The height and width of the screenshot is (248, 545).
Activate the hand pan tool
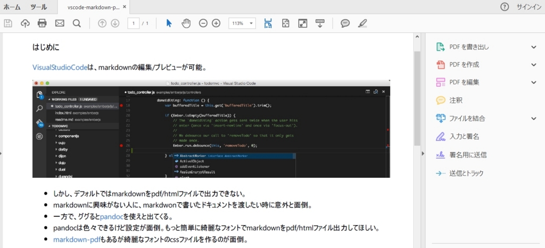point(186,23)
